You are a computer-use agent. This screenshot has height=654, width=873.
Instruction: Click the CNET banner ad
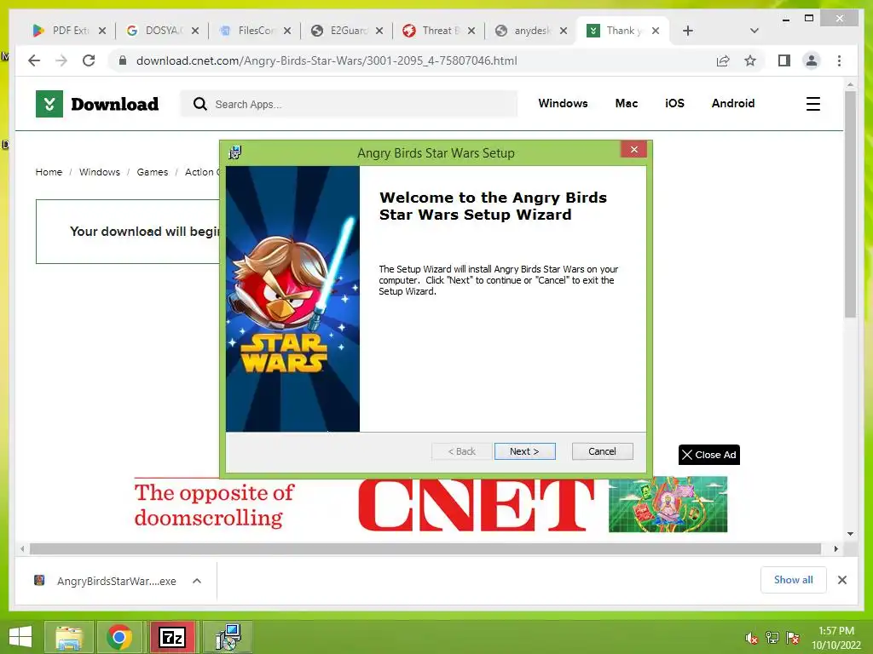[431, 505]
